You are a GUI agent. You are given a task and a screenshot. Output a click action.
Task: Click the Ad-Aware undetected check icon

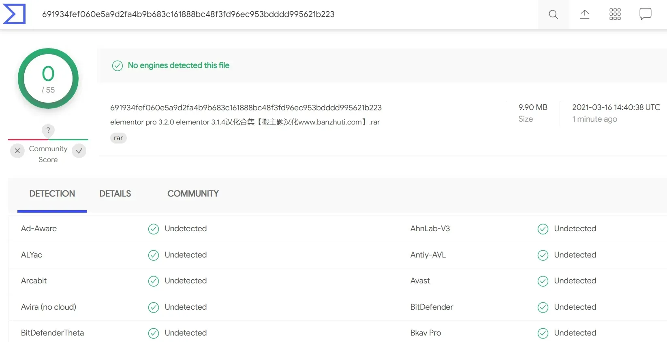(154, 229)
